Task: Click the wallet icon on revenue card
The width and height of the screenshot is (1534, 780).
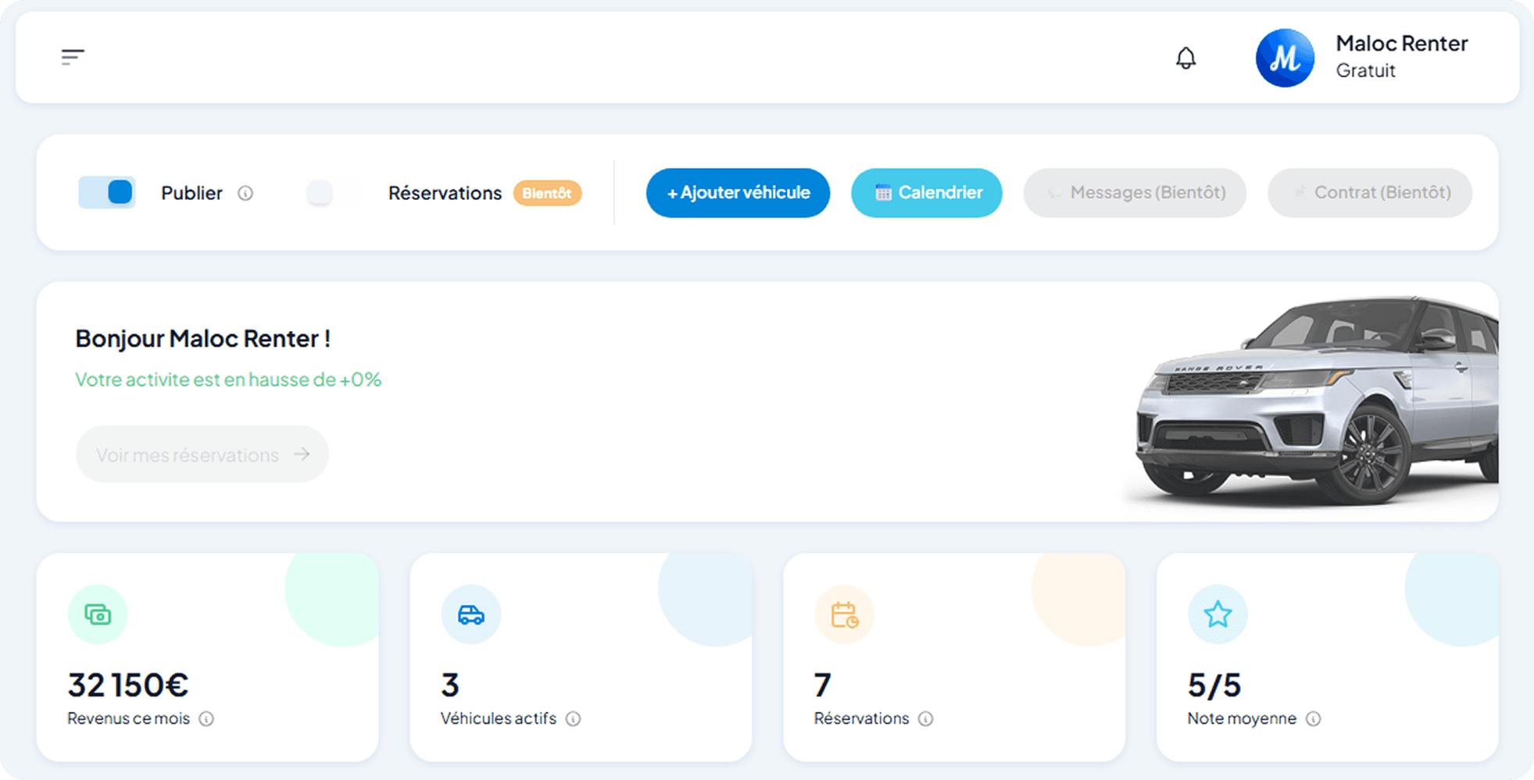Action: 97,614
